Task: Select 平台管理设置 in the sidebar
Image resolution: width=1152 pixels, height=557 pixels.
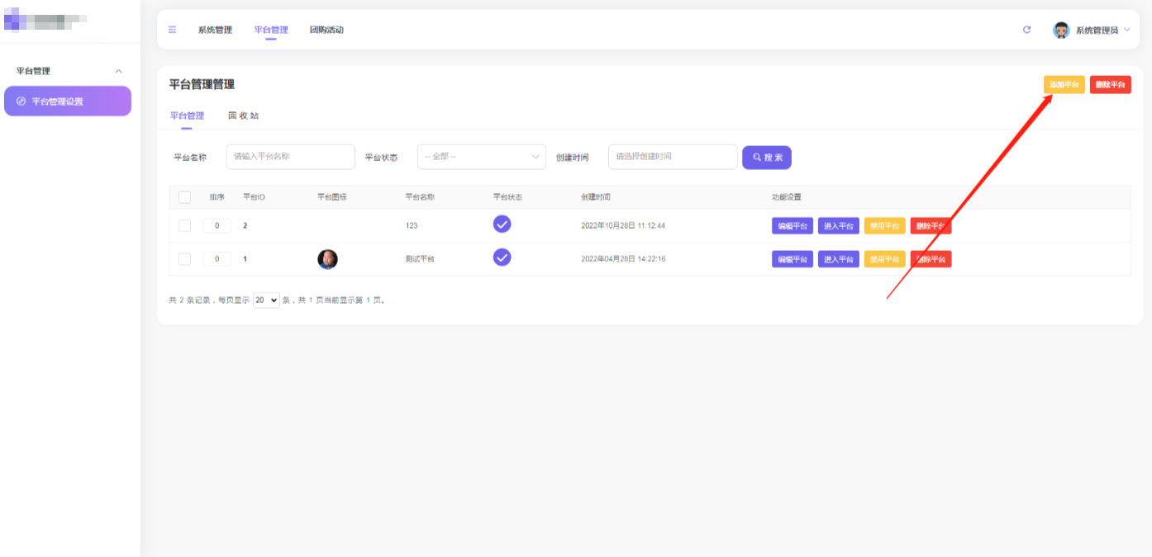Action: [x=67, y=101]
